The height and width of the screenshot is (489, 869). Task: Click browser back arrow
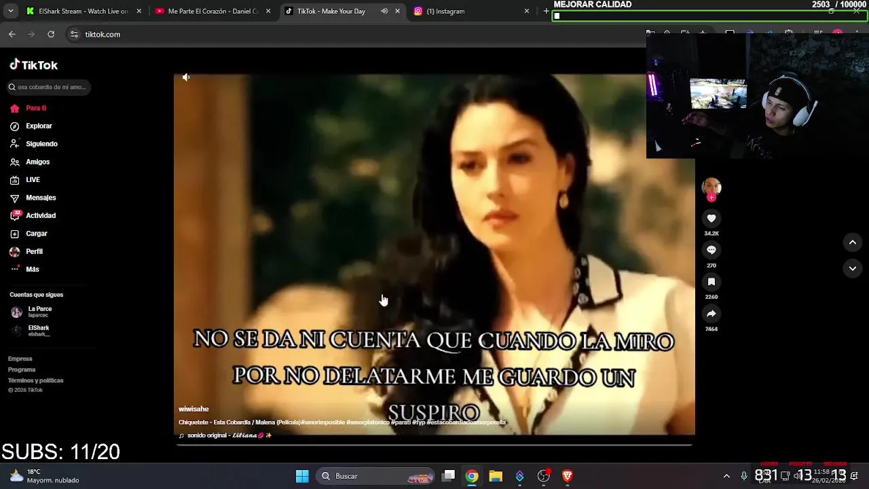point(12,34)
